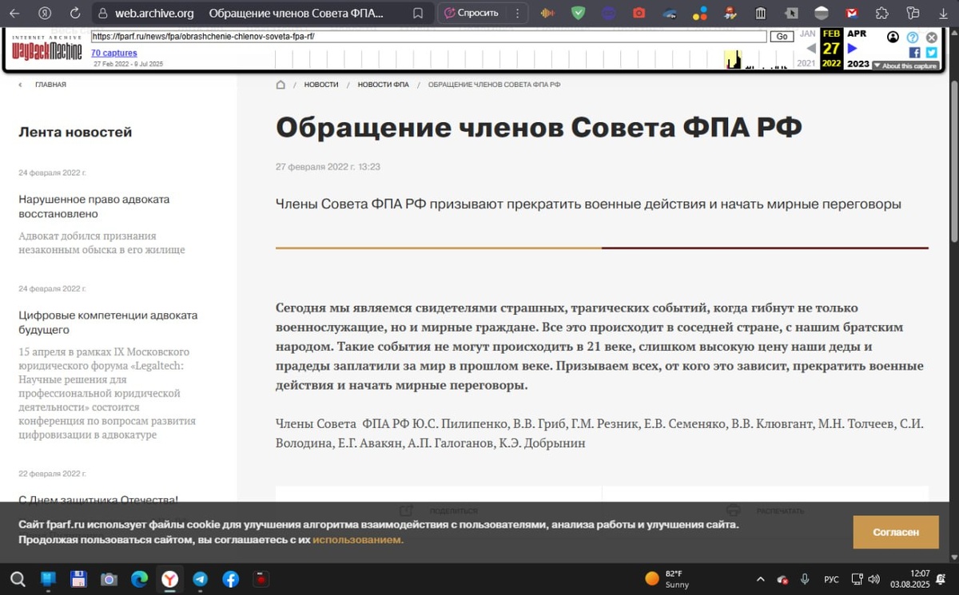This screenshot has width=959, height=595.
Task: Click the ПОДЕЛИТЬСЯ share button
Action: coord(439,510)
